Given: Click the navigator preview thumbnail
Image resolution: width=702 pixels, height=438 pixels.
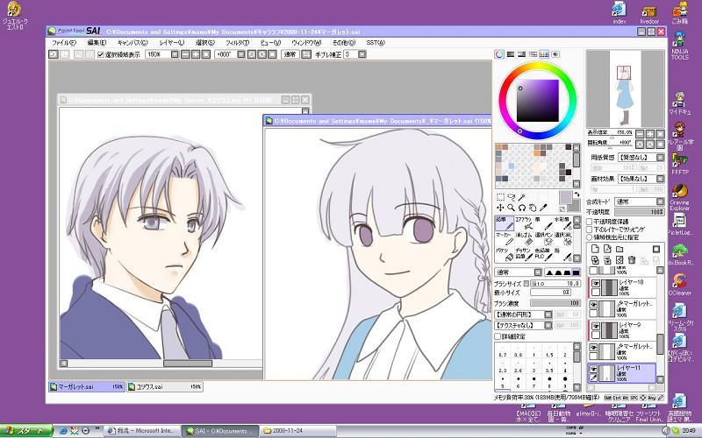Looking at the screenshot, I should point(625,89).
